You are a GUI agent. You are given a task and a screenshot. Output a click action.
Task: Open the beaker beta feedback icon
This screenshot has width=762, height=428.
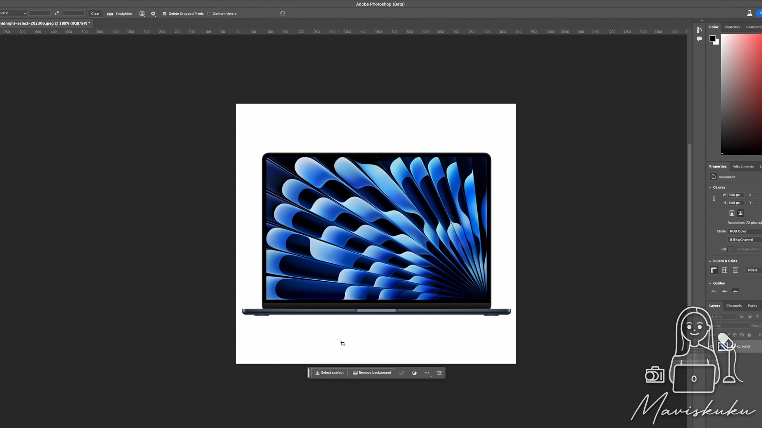[749, 13]
